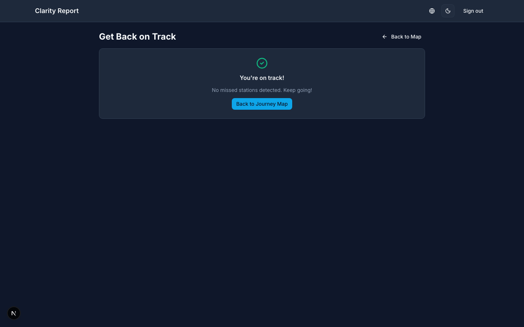This screenshot has width=524, height=327.
Task: Switch theme using the crescent moon button
Action: (448, 11)
